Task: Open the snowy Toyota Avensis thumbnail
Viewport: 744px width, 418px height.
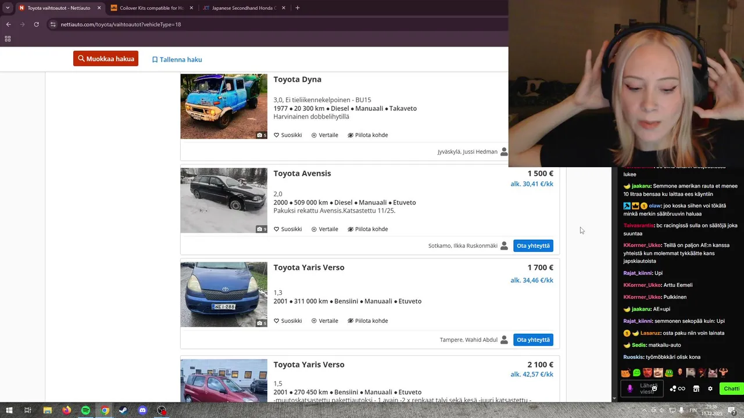Action: (x=224, y=200)
